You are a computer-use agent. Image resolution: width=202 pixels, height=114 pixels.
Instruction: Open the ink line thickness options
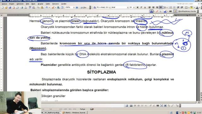(x=170, y=11)
